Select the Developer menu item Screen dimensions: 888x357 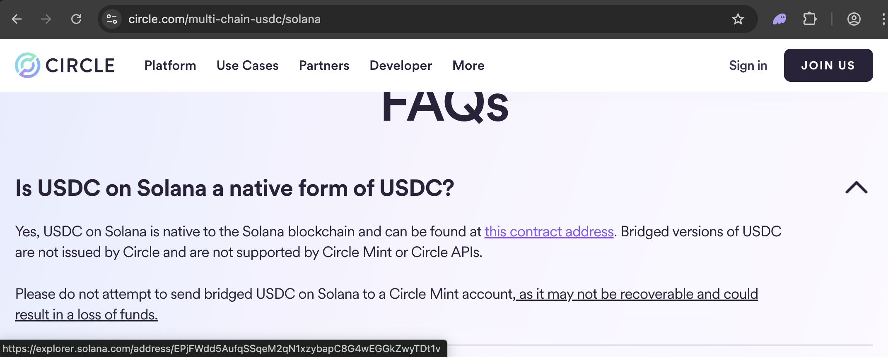(x=400, y=65)
